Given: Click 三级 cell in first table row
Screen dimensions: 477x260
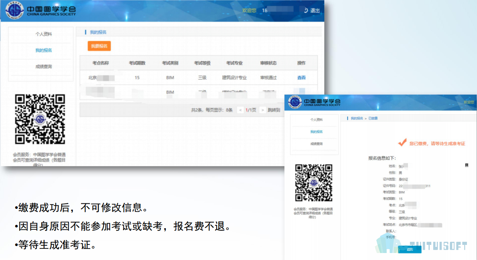Looking at the screenshot, I should [x=202, y=77].
